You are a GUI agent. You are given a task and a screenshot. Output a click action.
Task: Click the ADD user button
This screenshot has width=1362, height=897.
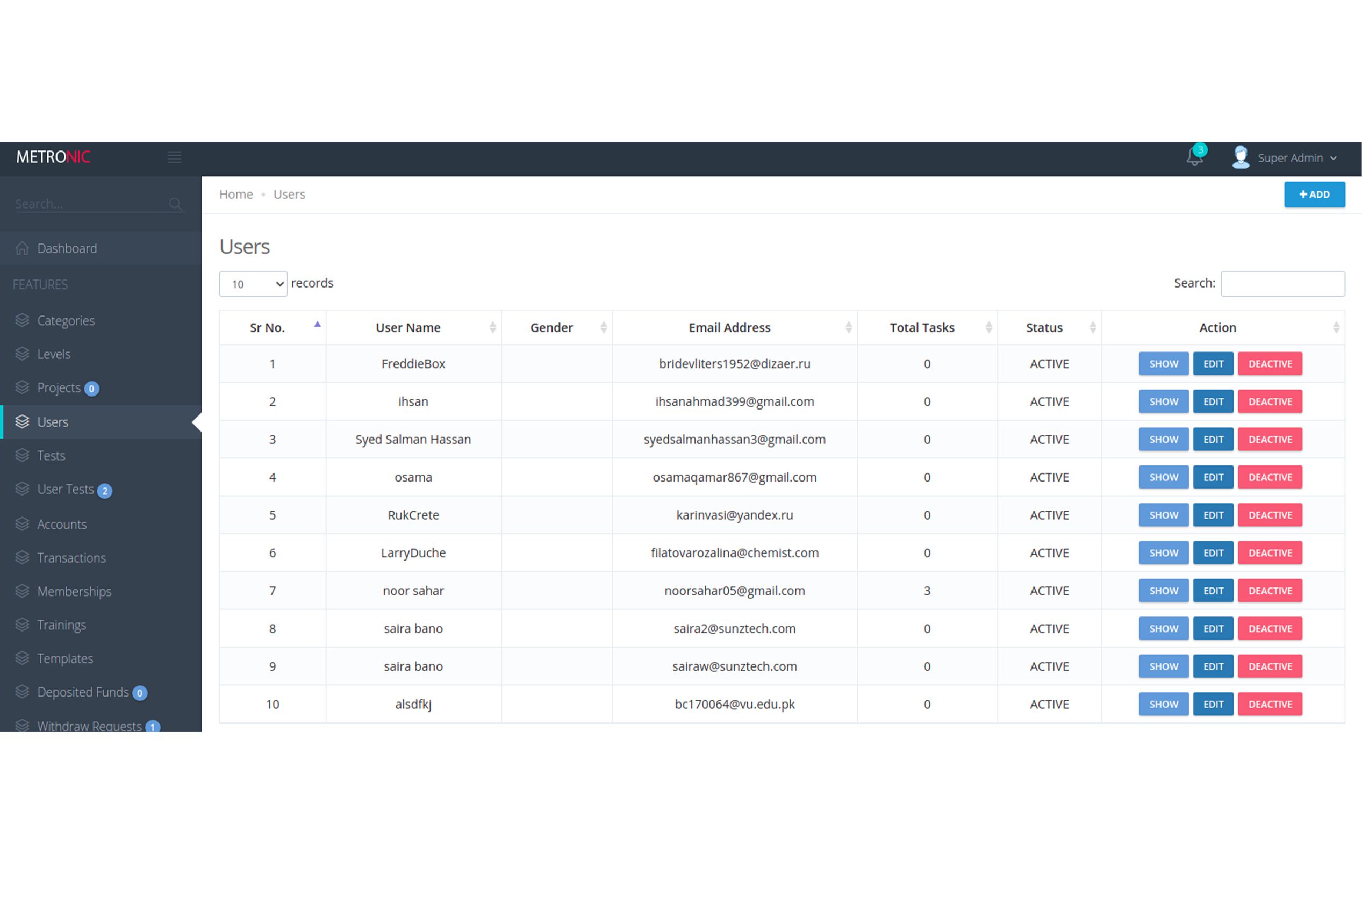coord(1314,195)
